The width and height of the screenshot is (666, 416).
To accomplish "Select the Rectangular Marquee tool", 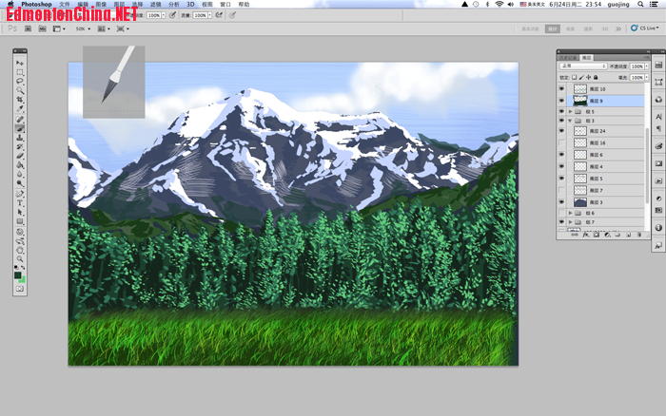I will tap(20, 72).
